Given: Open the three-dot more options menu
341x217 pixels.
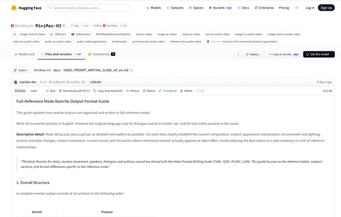Looking at the screenshot, I should tap(238, 54).
